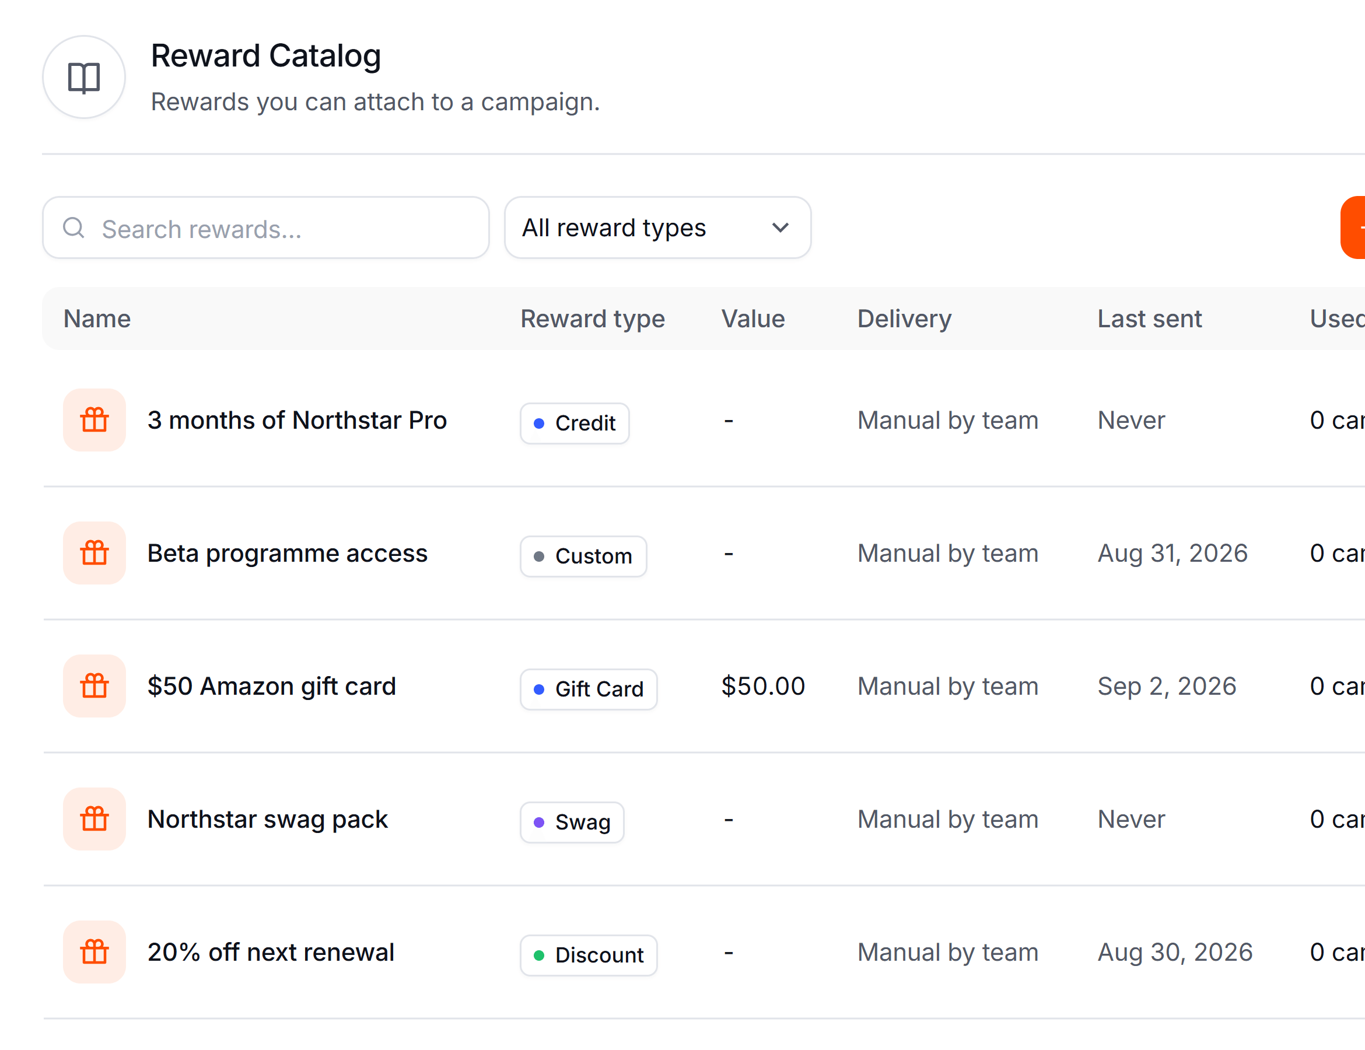Viewport: 1365px width, 1050px height.
Task: Click gift icon for Beta programme access
Action: click(94, 553)
